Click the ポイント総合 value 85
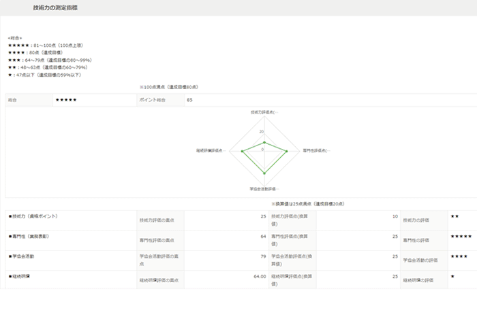477x325 pixels. tap(189, 100)
